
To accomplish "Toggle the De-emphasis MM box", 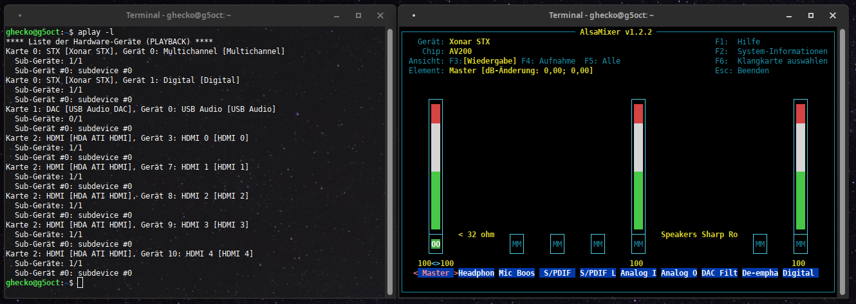I will (x=760, y=244).
